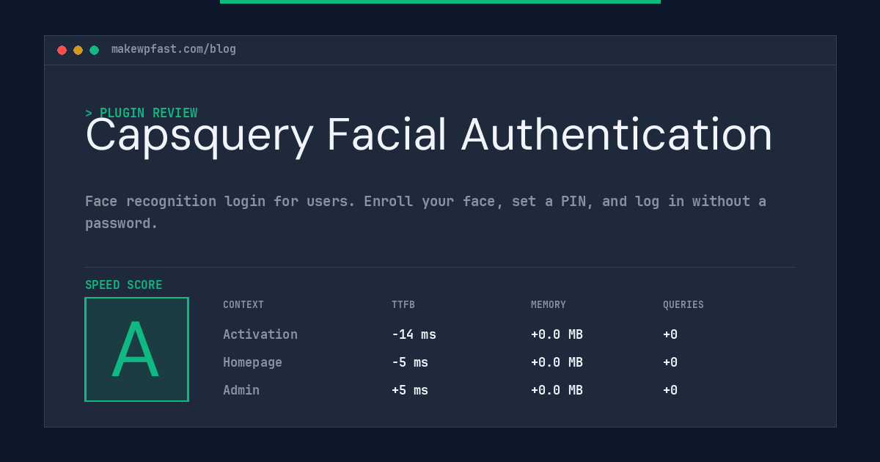Click the SPEED SCORE label
The width and height of the screenshot is (880, 462).
click(124, 285)
